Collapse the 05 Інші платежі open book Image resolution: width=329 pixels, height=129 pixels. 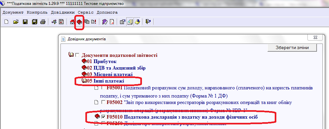click(x=84, y=81)
